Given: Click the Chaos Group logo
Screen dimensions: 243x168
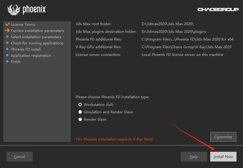Looking at the screenshot, I should point(218,9).
